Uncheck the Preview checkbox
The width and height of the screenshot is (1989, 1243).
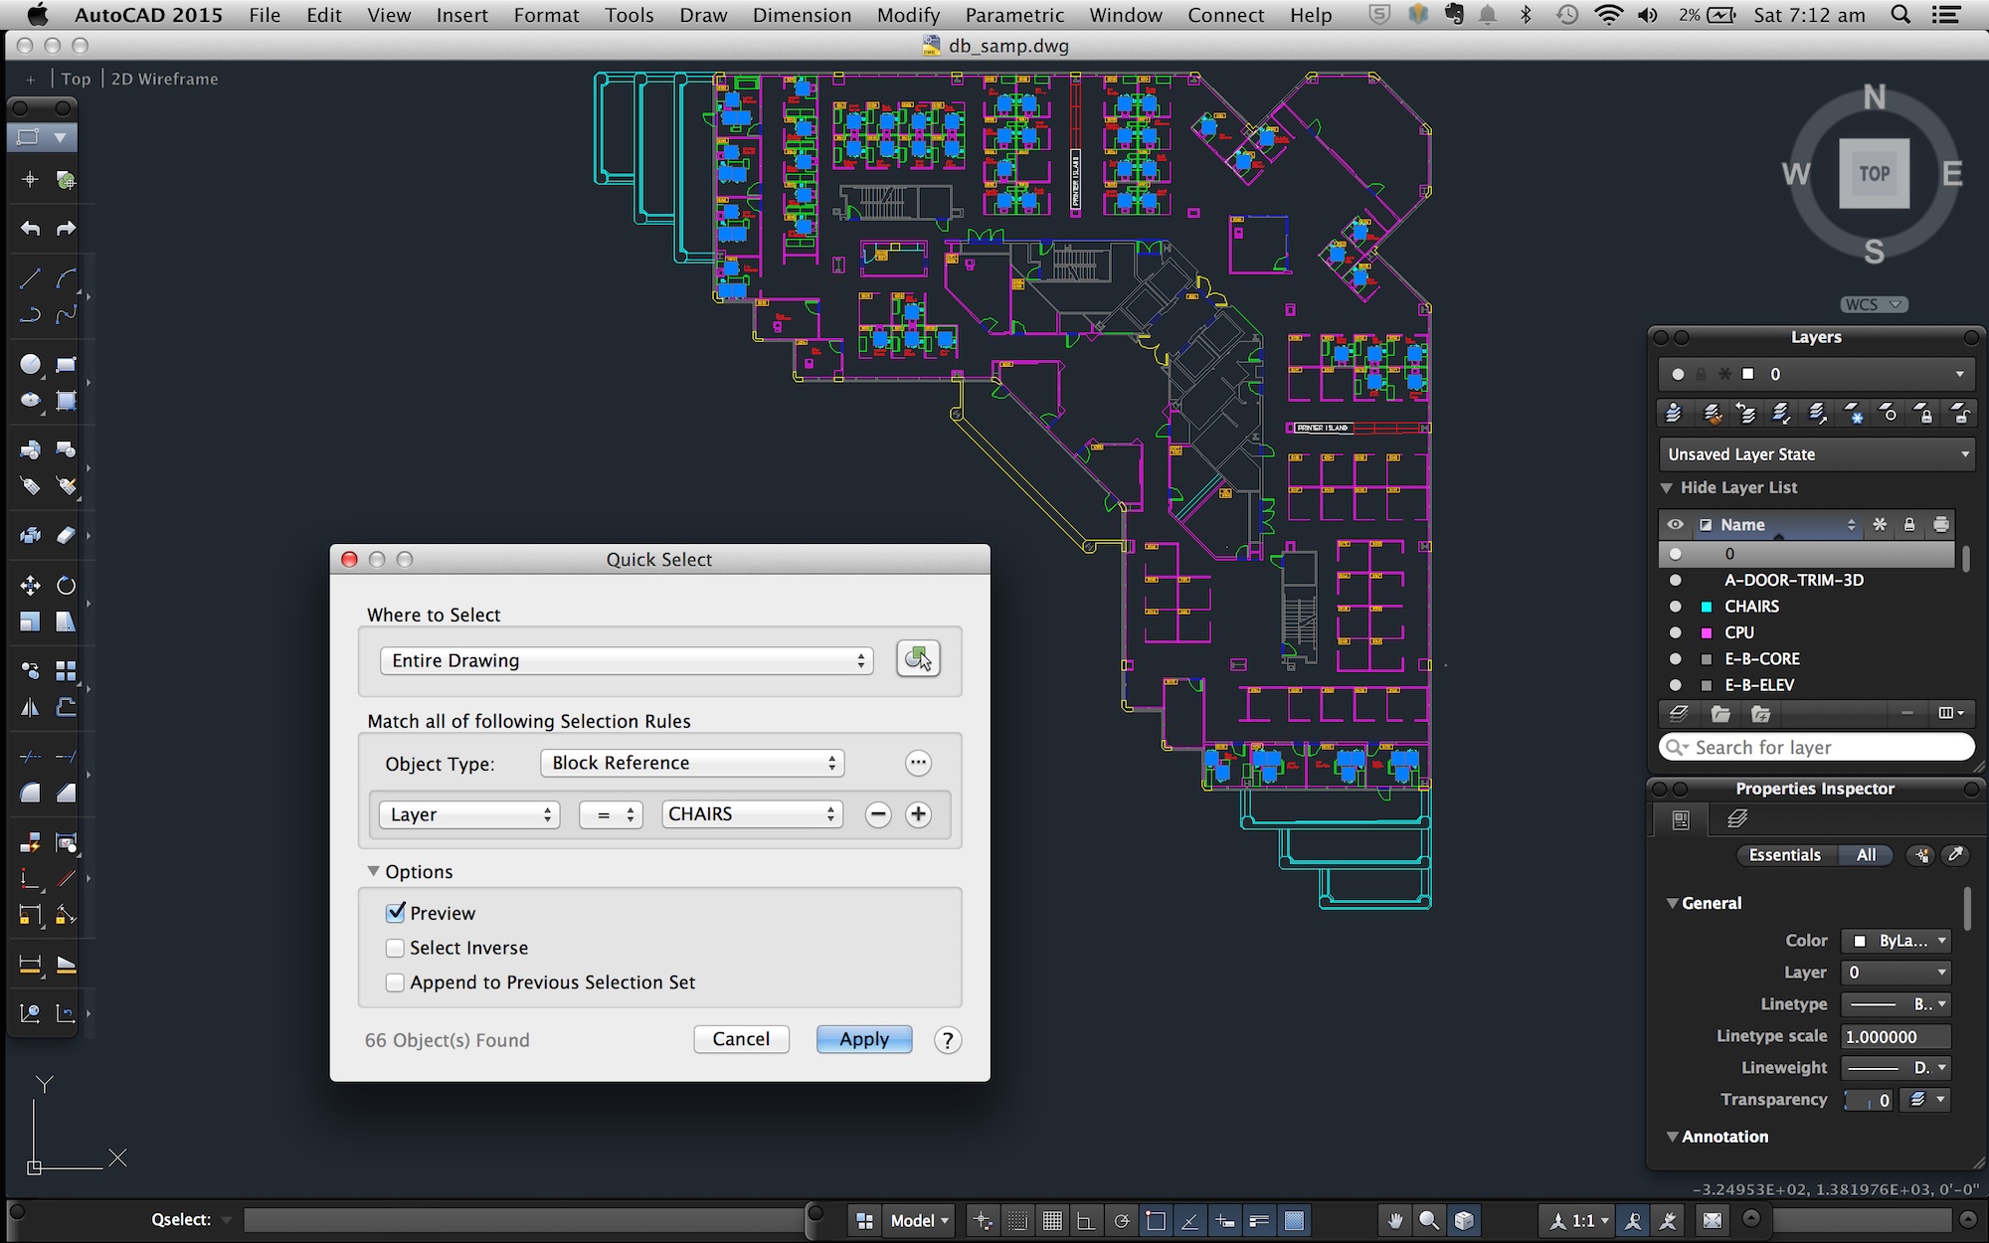(396, 913)
